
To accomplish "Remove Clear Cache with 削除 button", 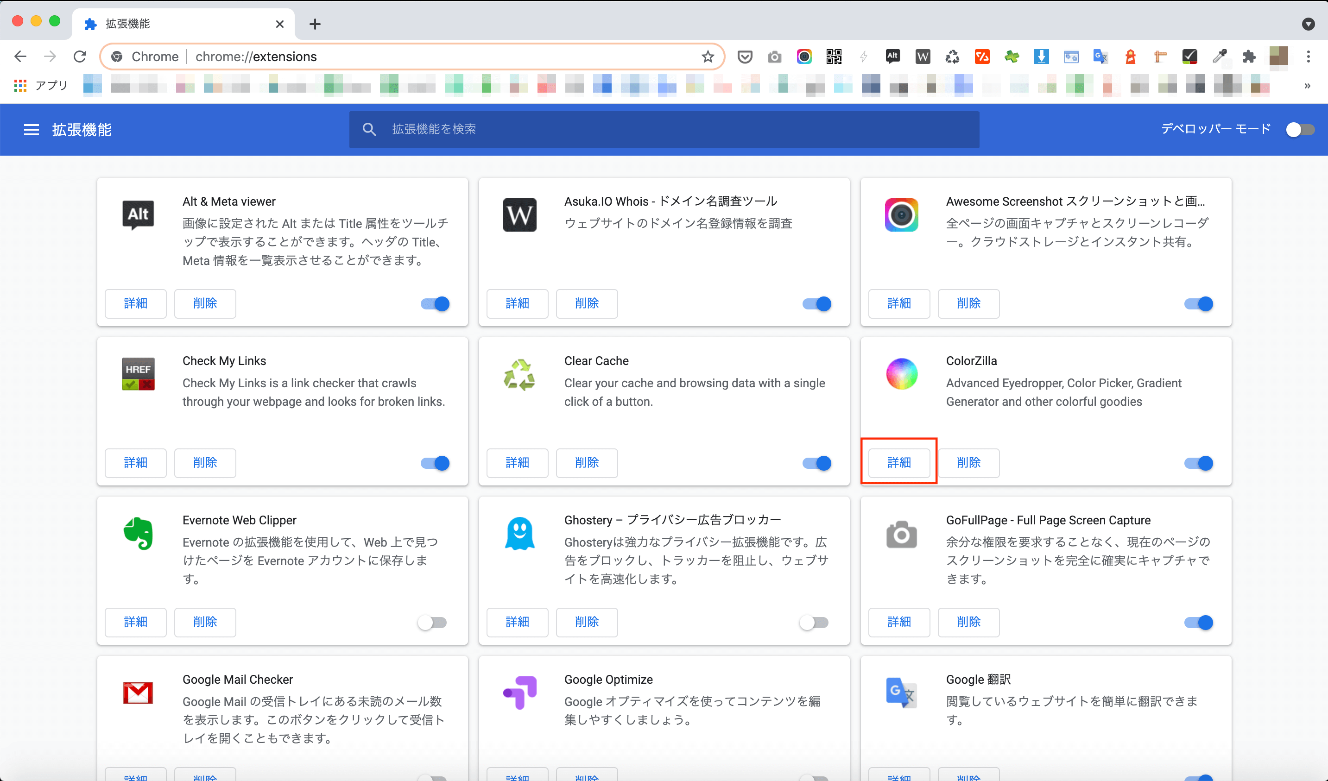I will pos(587,463).
